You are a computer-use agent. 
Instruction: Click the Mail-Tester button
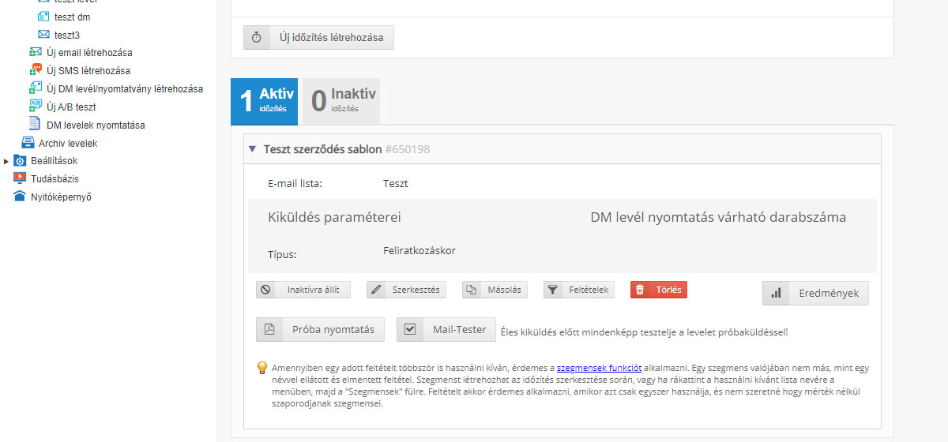[446, 330]
